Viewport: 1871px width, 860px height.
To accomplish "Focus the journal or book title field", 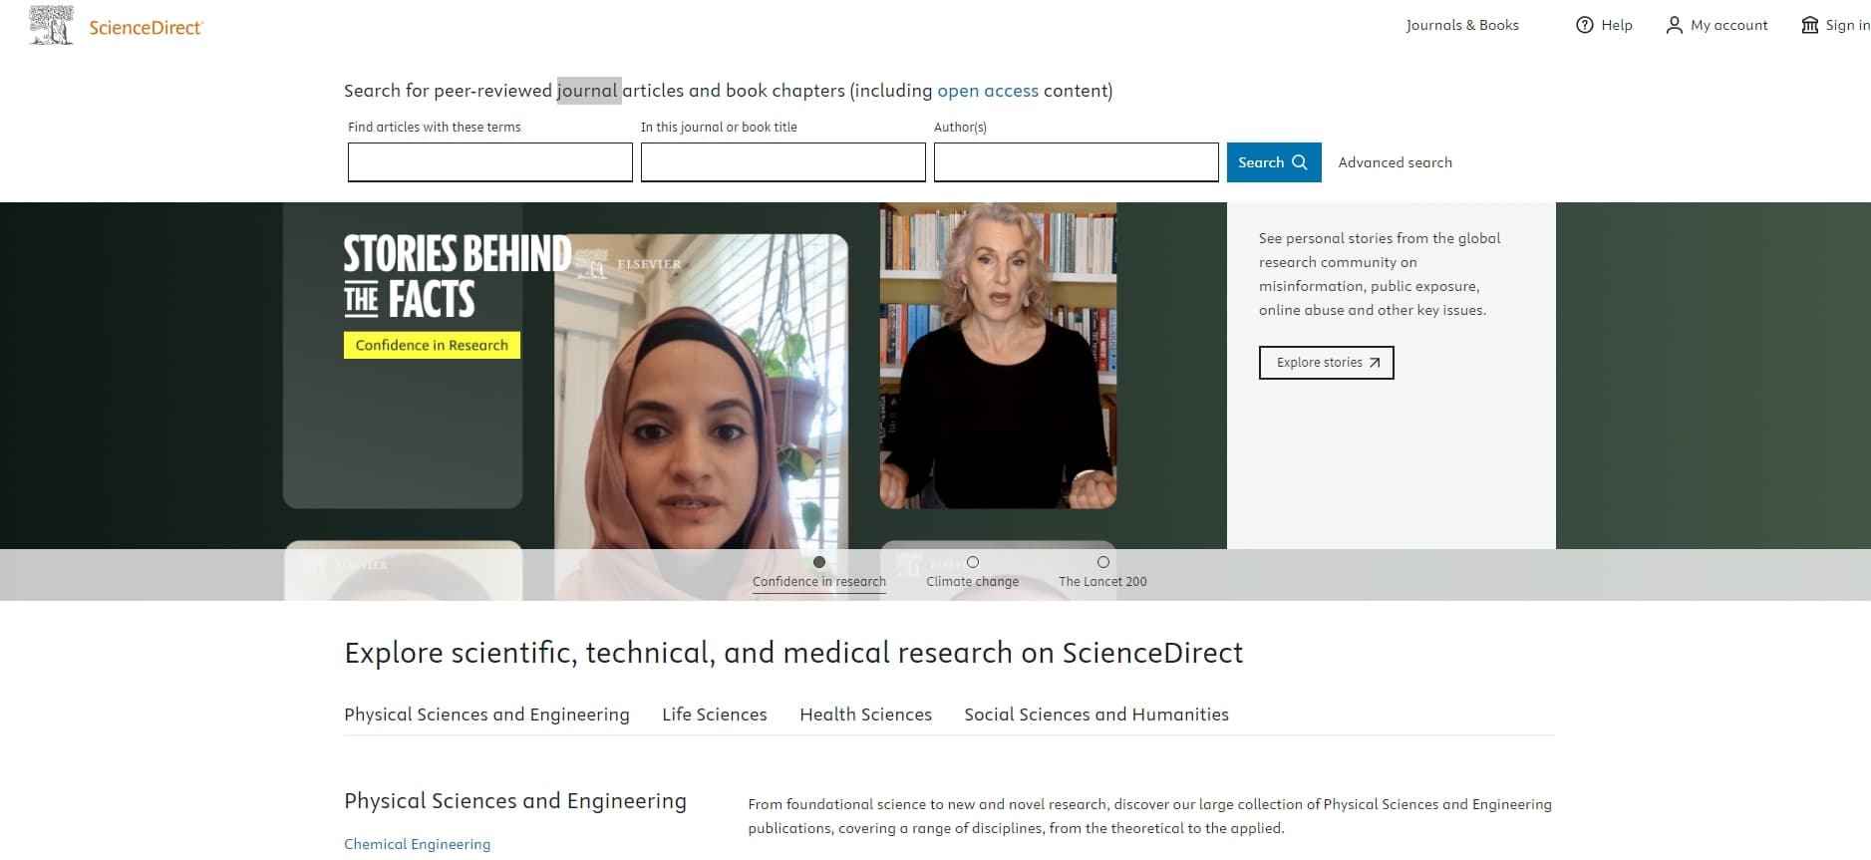I will tap(783, 162).
